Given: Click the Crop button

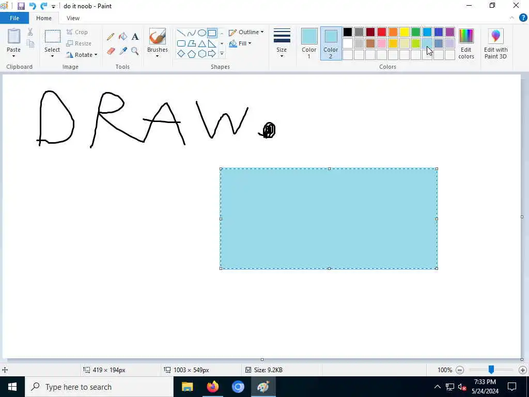Looking at the screenshot, I should 77,32.
